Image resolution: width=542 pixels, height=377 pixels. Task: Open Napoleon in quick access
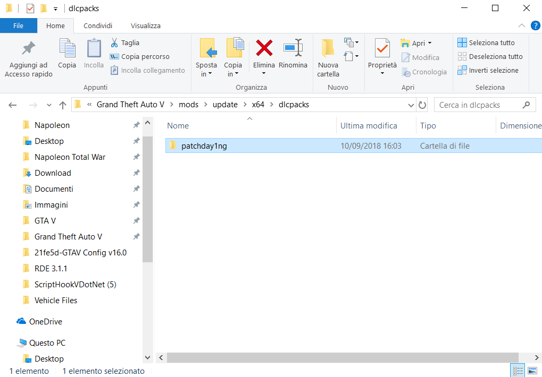click(x=52, y=125)
